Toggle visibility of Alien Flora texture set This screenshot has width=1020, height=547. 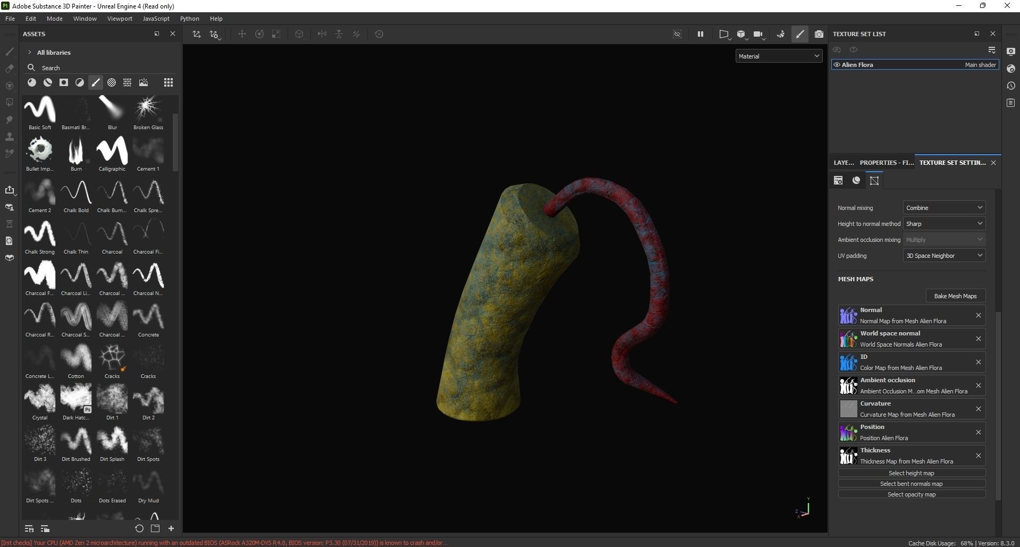(837, 65)
